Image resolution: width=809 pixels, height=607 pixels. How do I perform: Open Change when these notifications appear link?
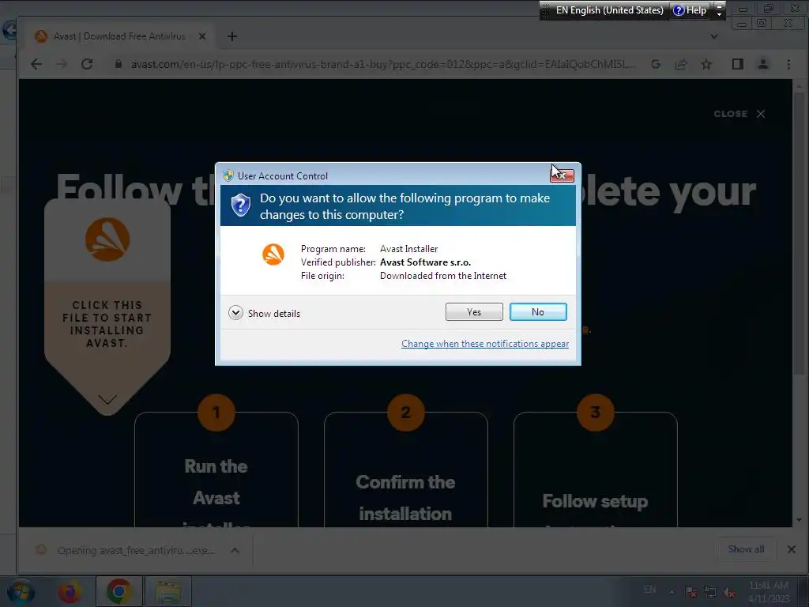point(485,344)
